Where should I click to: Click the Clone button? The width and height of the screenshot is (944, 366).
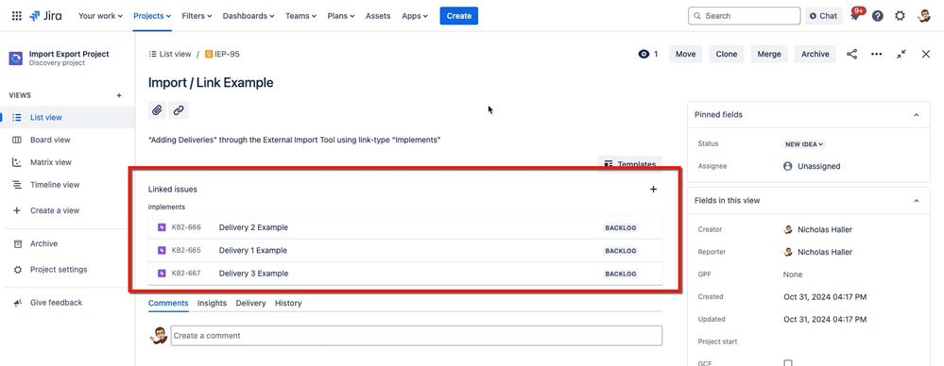[x=726, y=54]
